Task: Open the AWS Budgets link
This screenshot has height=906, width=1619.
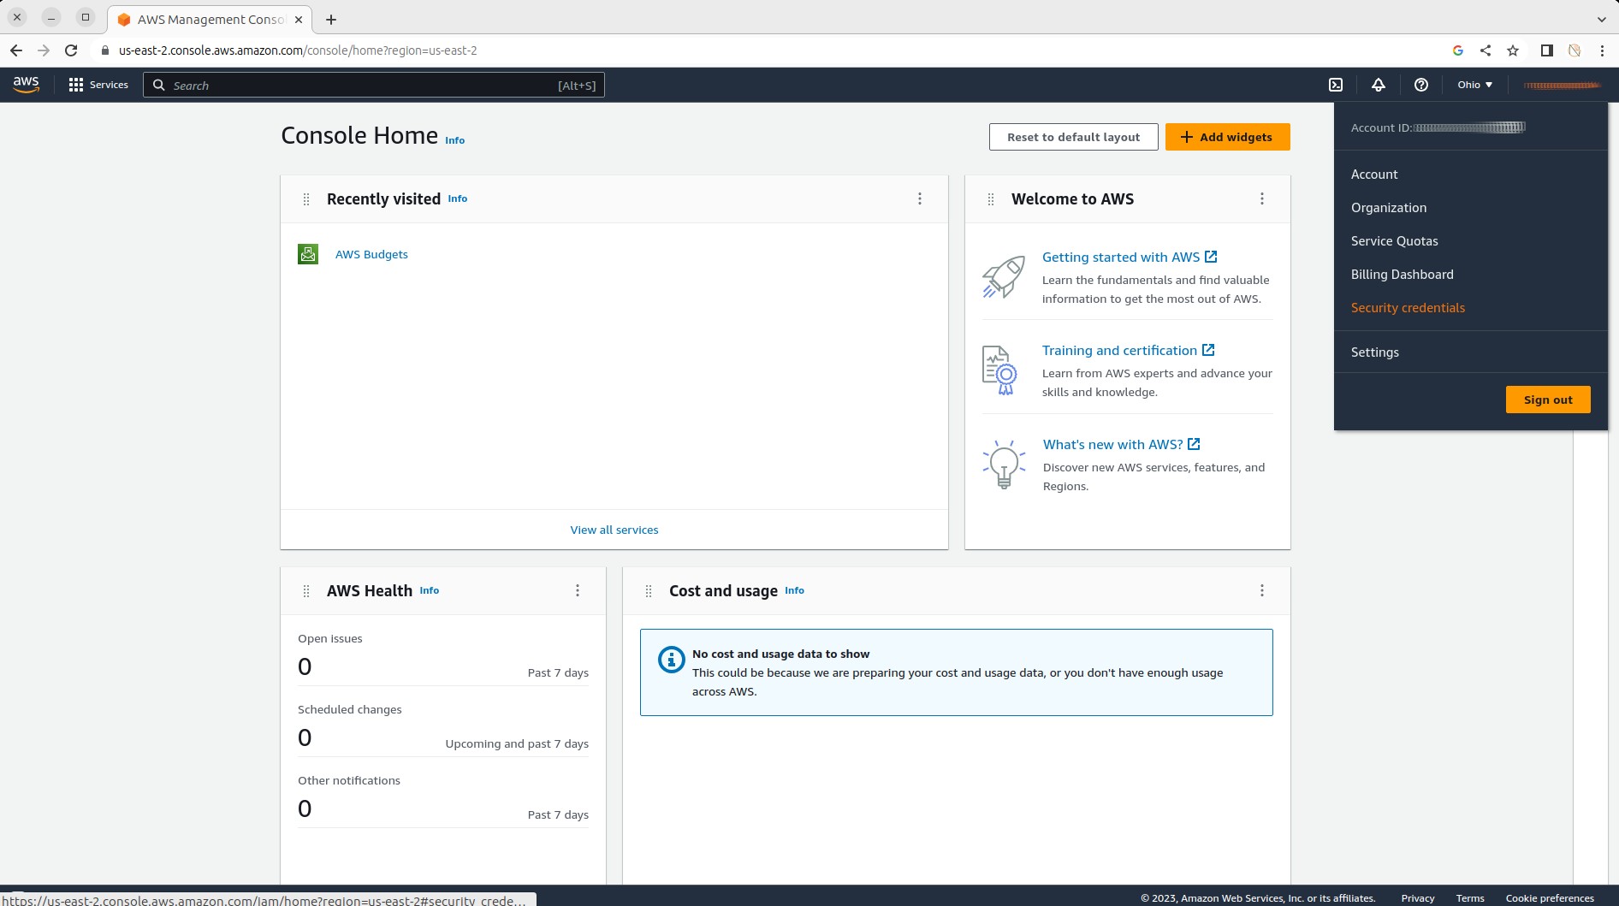Action: coord(371,254)
